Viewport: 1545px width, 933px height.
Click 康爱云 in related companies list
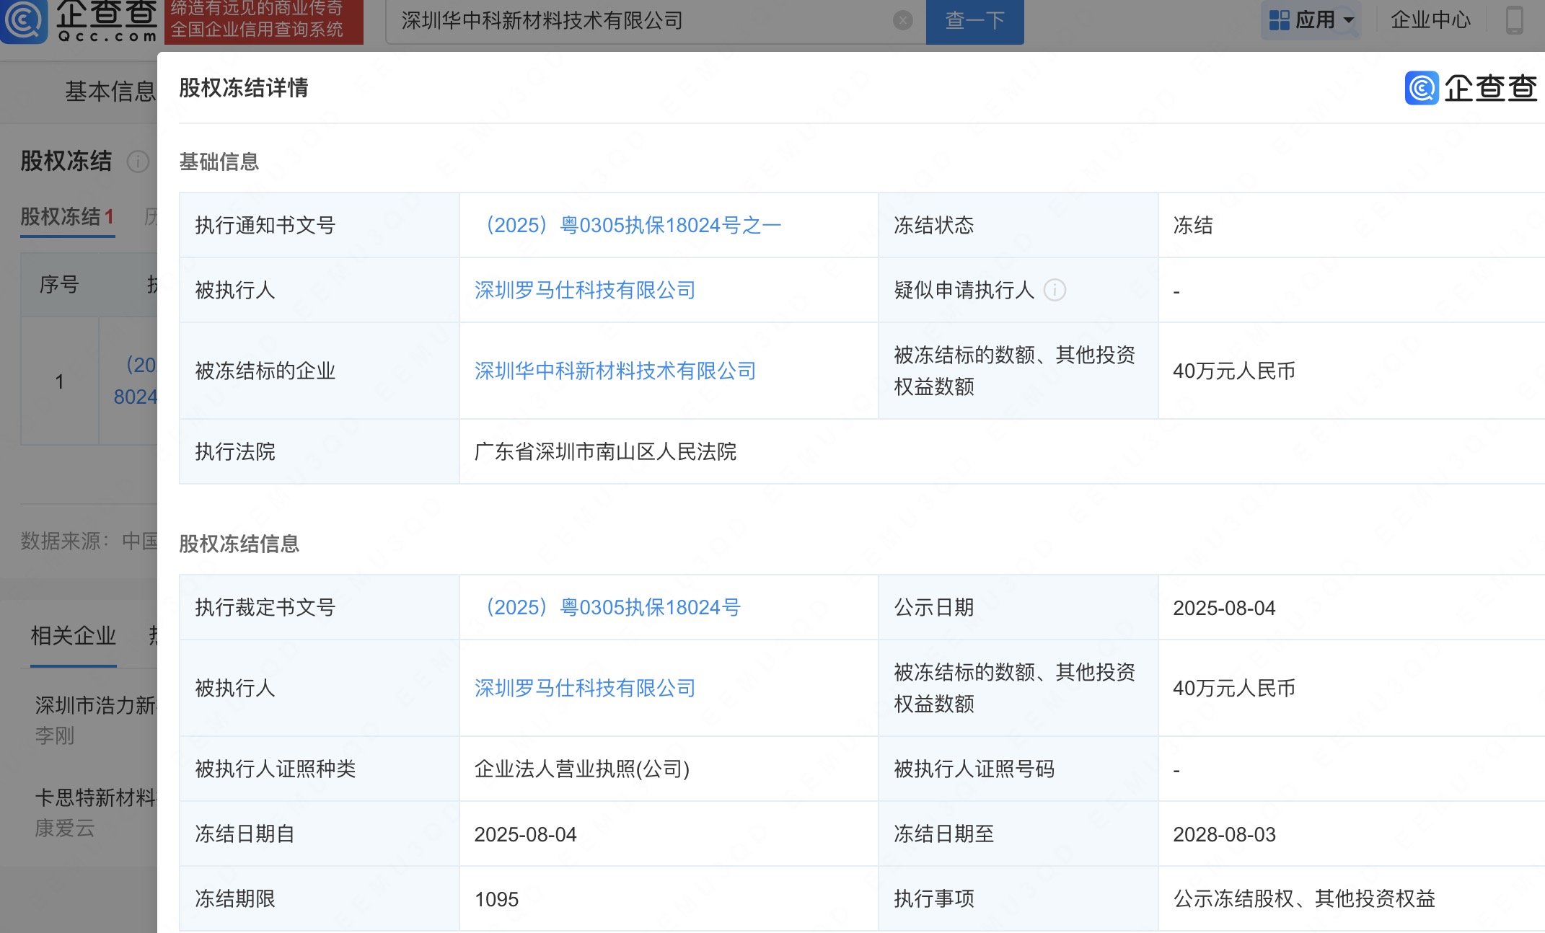(x=65, y=828)
